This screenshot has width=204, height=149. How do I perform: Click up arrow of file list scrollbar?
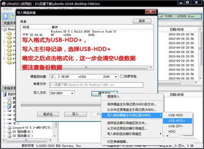coord(200,29)
